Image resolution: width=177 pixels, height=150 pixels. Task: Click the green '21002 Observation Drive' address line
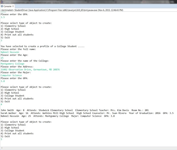pos(30,70)
